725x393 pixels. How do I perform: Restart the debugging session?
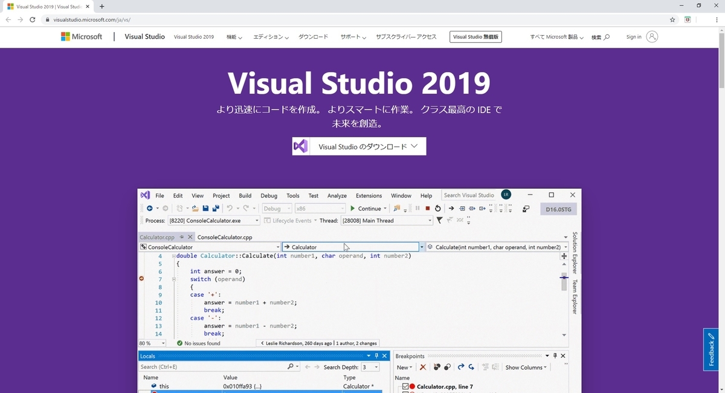click(438, 208)
